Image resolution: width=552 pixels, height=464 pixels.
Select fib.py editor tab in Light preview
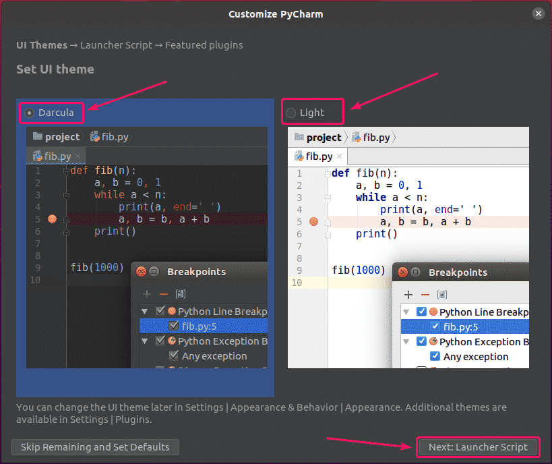318,156
